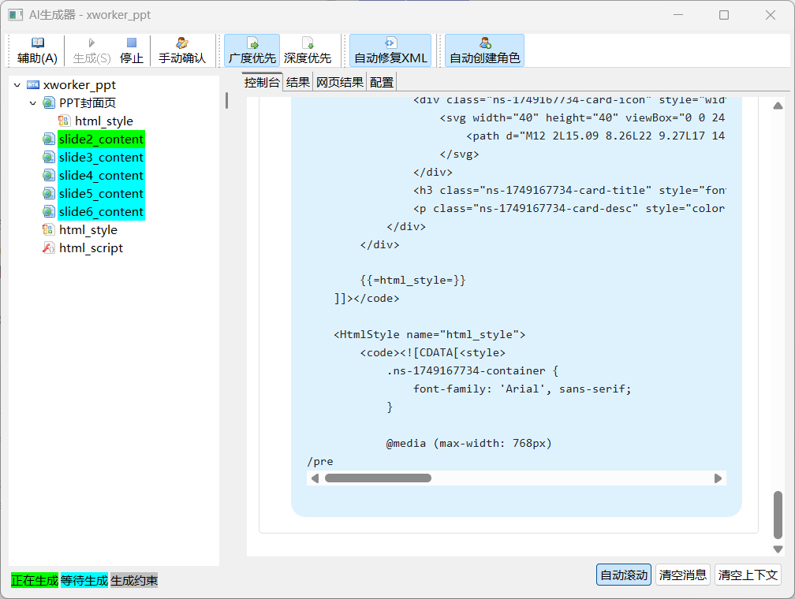Click the {{=html_style=}} code line
The height and width of the screenshot is (599, 795).
click(412, 281)
